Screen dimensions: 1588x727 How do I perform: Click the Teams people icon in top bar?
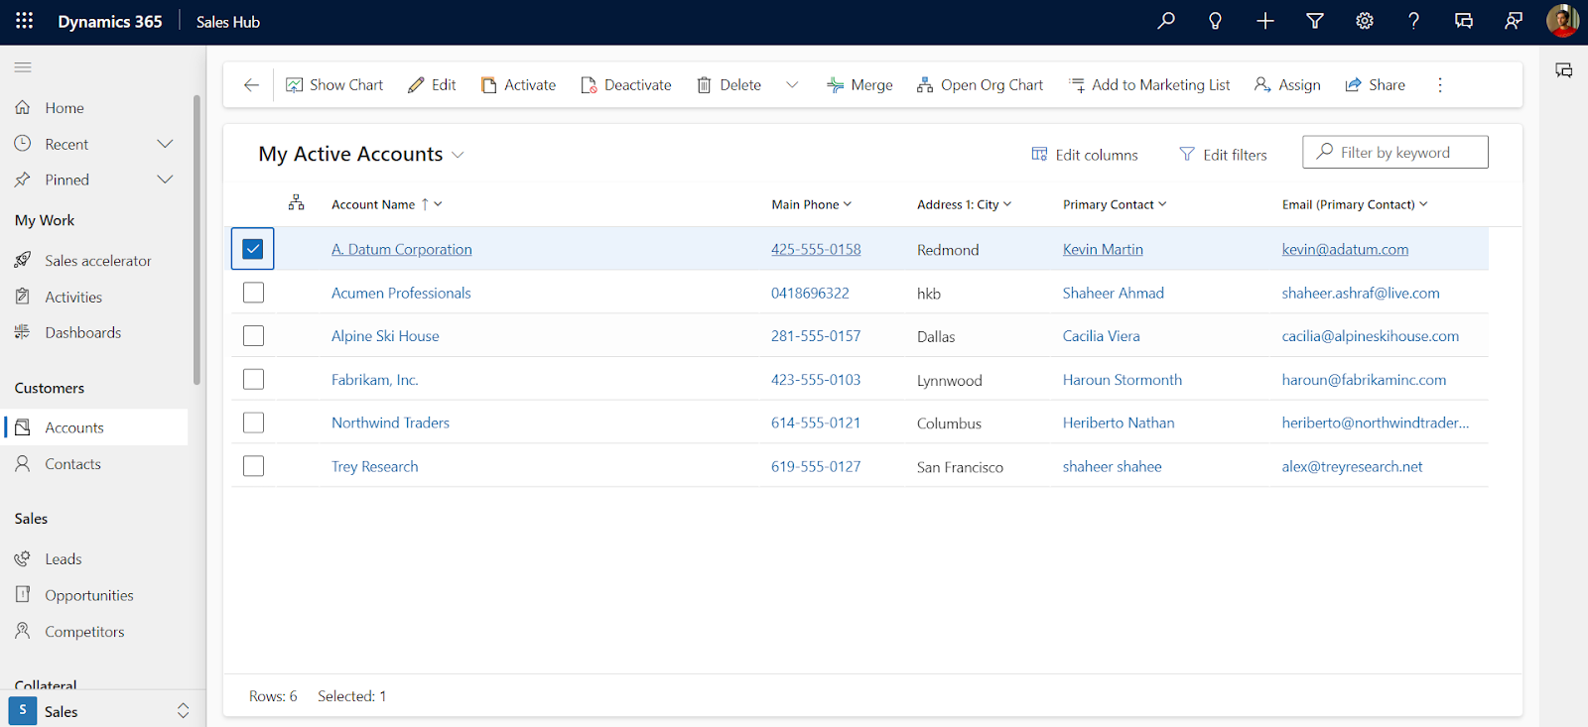tap(1514, 21)
